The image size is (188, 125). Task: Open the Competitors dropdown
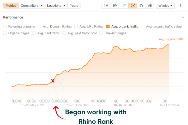pos(32,5)
